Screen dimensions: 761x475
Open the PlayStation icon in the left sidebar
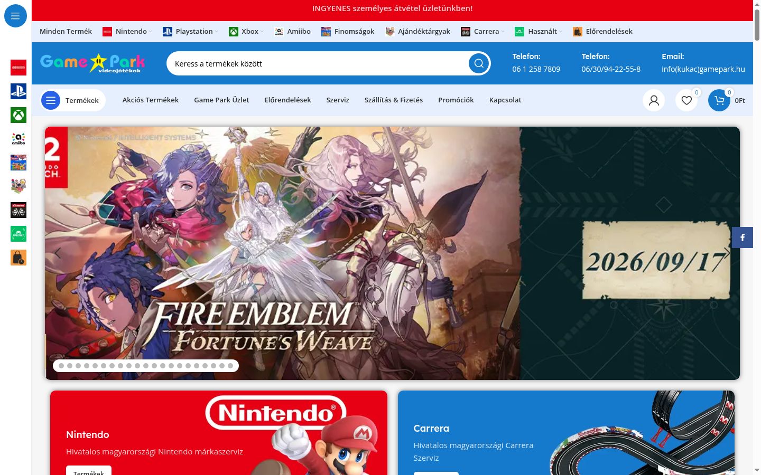tap(18, 91)
